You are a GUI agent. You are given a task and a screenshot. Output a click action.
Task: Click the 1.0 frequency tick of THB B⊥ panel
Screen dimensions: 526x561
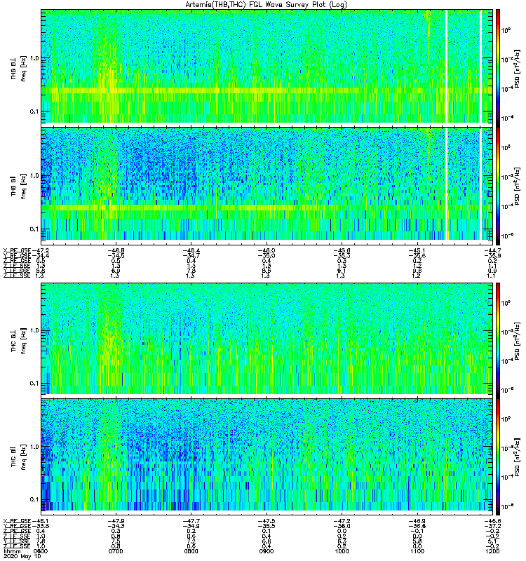pos(34,58)
